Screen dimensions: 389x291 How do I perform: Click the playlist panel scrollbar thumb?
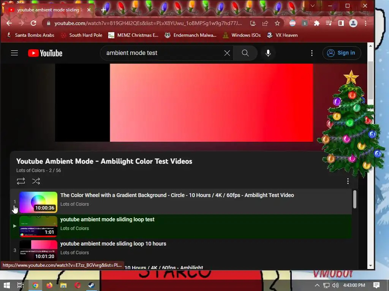(x=355, y=199)
